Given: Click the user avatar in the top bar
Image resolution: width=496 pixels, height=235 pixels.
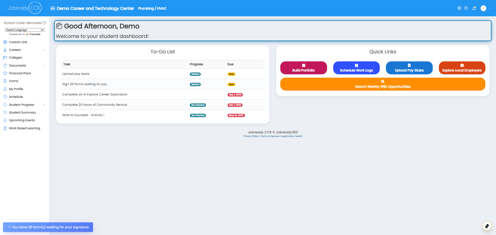Looking at the screenshot, I should [x=483, y=8].
